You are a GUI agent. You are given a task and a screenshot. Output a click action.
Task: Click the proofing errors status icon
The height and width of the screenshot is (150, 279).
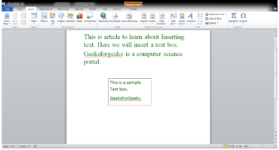tap(35, 146)
